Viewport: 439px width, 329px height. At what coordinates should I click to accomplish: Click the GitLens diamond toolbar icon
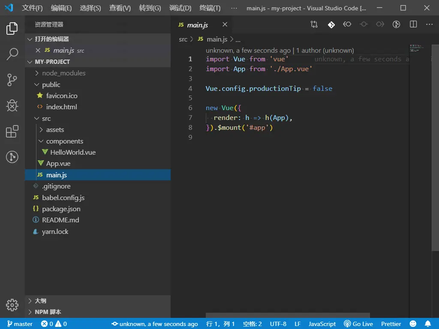[x=331, y=24]
